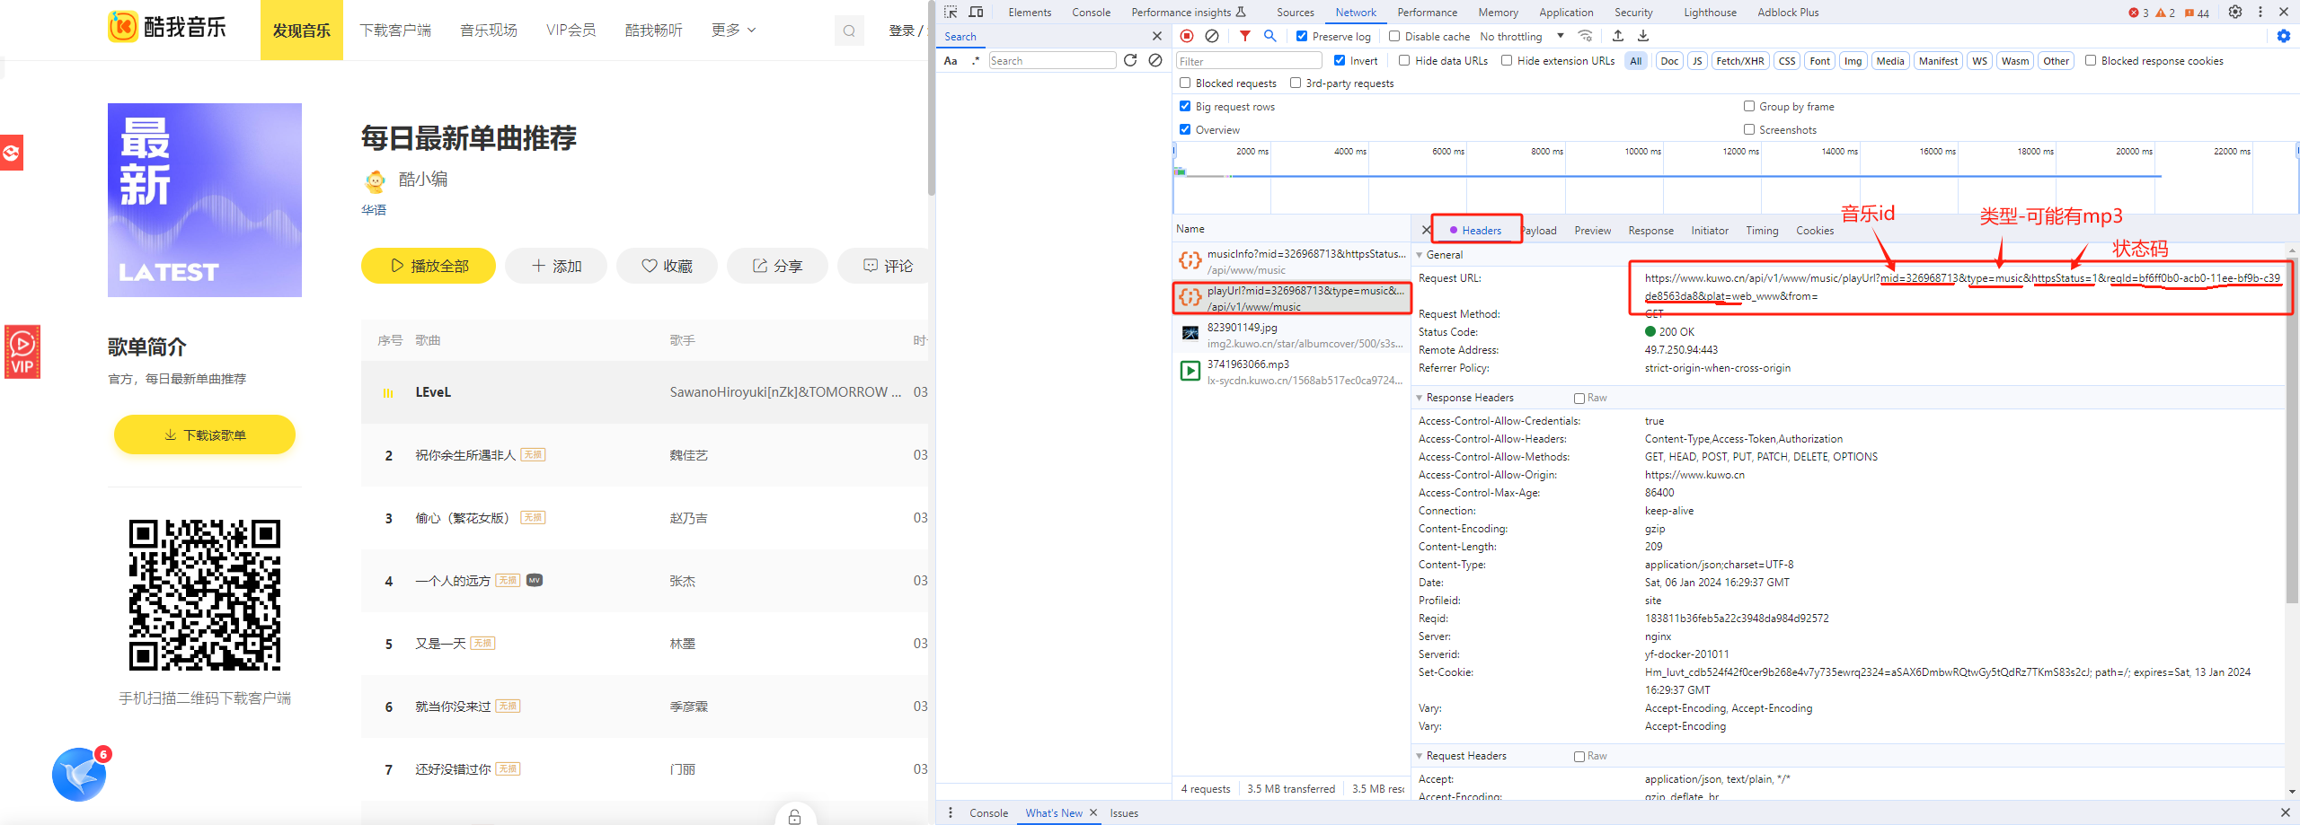Open the DevTools settings gear

[x=2235, y=12]
